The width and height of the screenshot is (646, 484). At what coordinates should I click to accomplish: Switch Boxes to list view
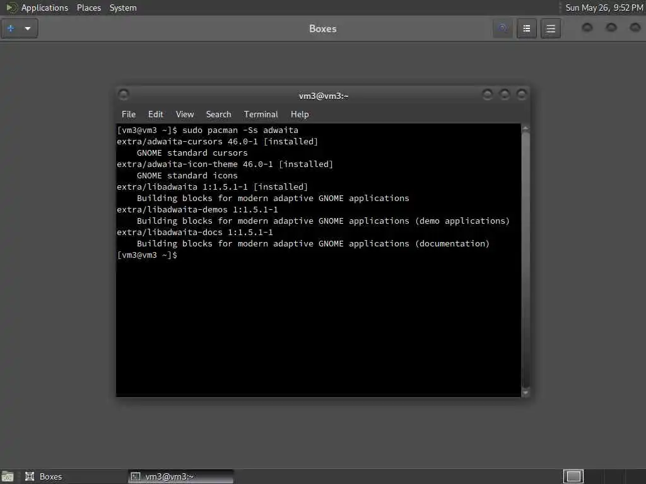(x=527, y=28)
